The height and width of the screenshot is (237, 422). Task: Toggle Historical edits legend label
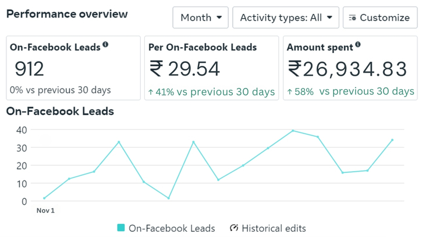click(x=274, y=228)
